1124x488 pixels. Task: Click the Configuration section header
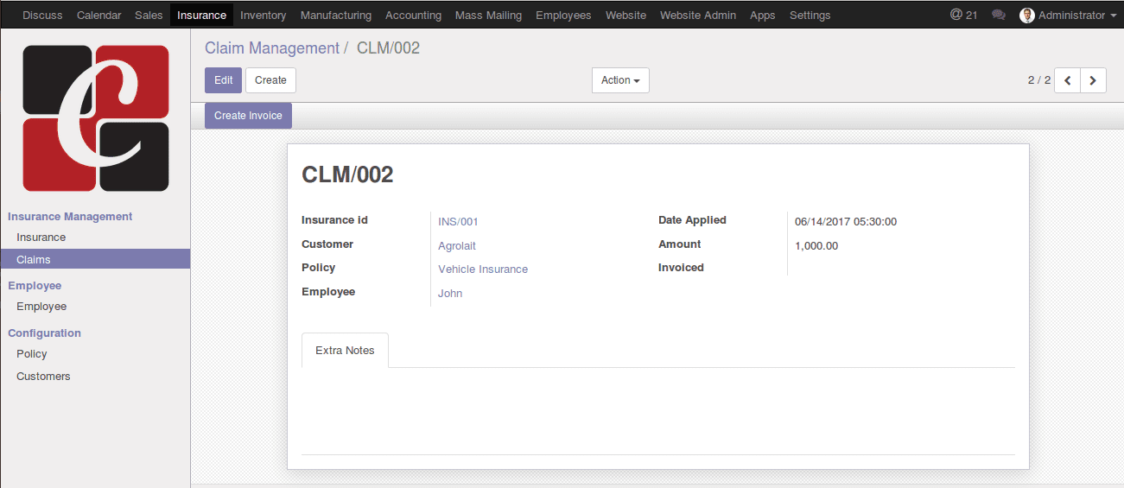click(x=44, y=333)
